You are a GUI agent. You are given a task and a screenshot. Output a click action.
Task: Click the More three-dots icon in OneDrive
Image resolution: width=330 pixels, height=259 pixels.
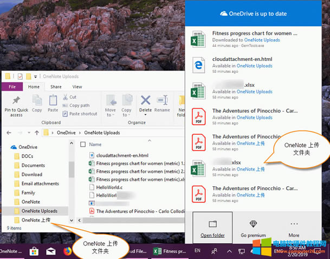[294, 224]
